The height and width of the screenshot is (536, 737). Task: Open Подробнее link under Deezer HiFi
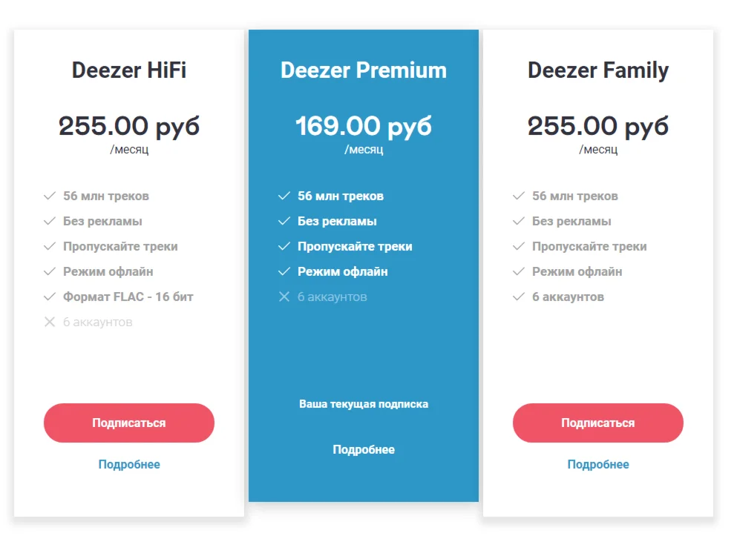coord(129,465)
